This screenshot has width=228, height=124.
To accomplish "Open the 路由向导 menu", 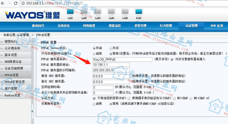I will pyautogui.click(x=38, y=26).
